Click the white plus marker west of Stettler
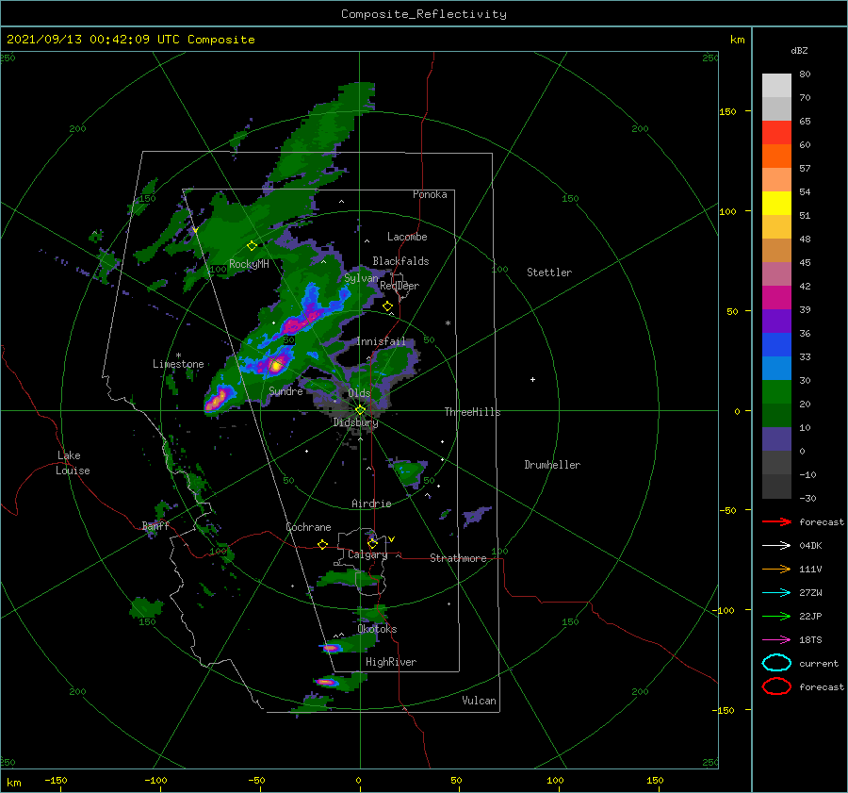Screen dimensions: 848x793 [x=532, y=379]
